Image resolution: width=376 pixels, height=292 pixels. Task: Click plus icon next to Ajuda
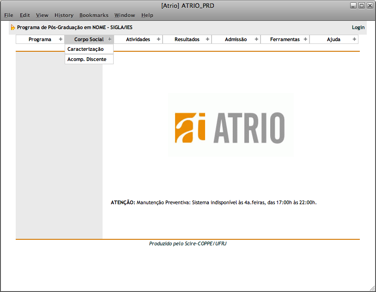354,39
